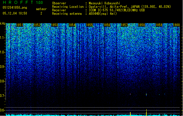Select observer name Masayuki Kobayashi
The width and height of the screenshot is (183, 116).
coord(104,3)
